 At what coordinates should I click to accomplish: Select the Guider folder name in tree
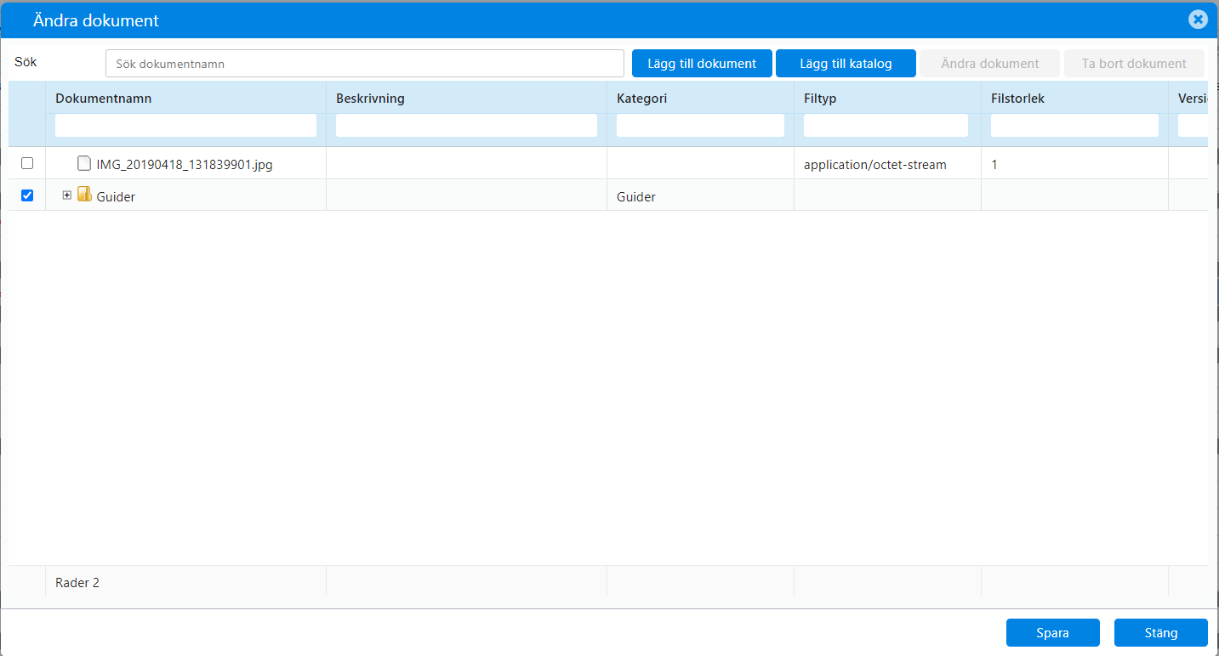(116, 197)
